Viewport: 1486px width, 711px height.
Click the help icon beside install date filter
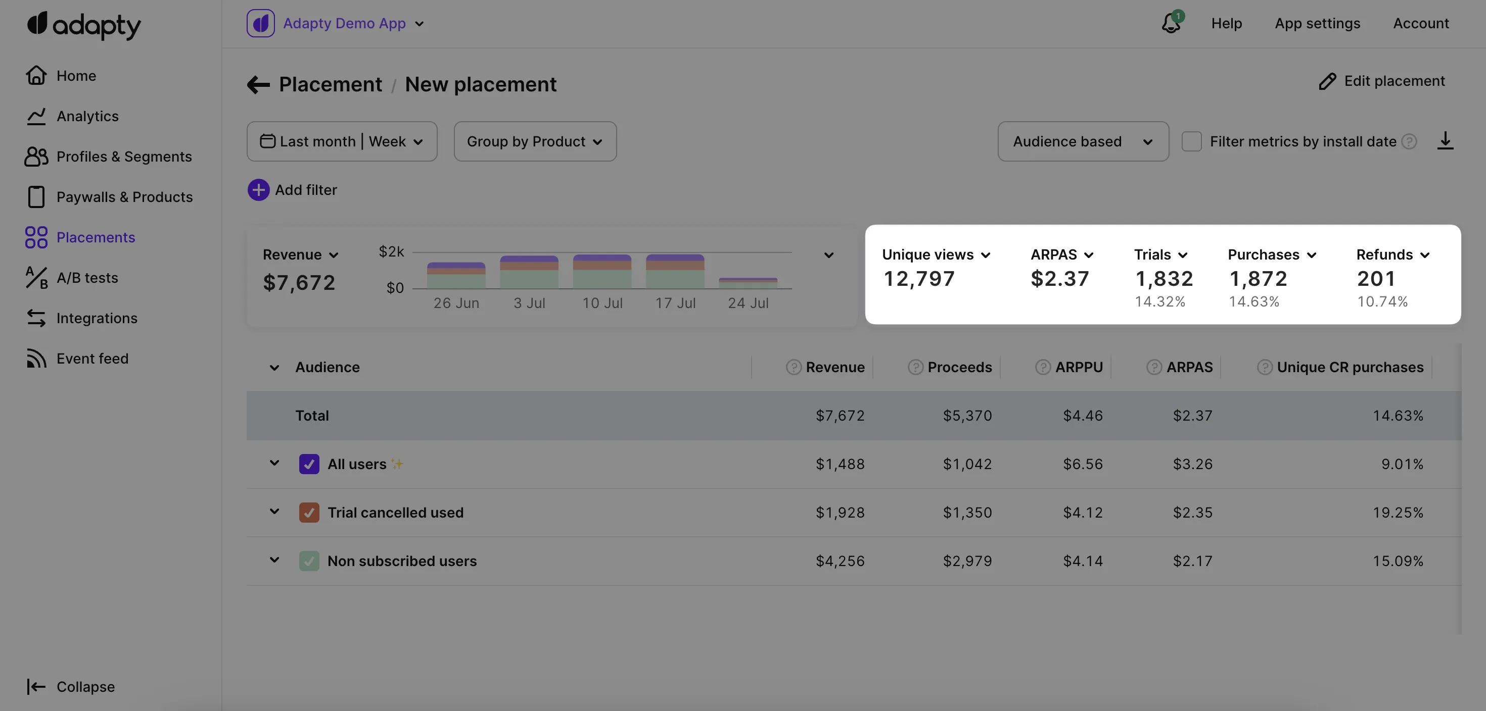(1409, 141)
